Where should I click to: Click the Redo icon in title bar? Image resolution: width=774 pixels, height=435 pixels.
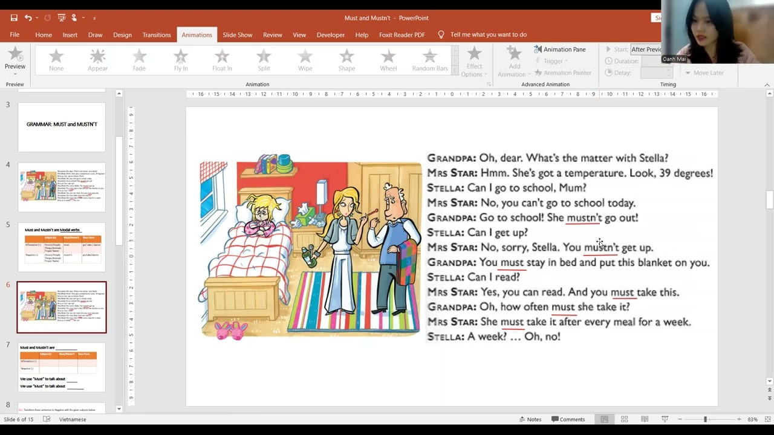48,18
